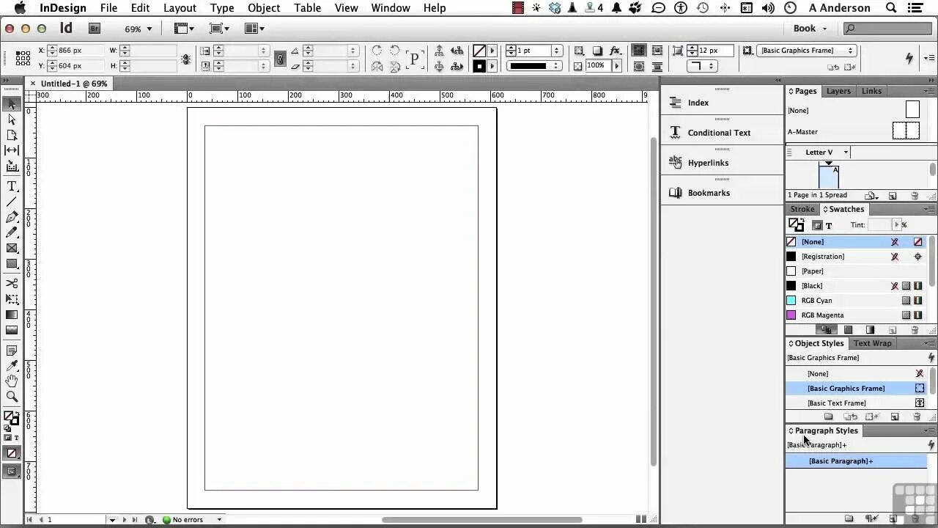Open the Bookmarks panel
The height and width of the screenshot is (528, 938).
709,193
